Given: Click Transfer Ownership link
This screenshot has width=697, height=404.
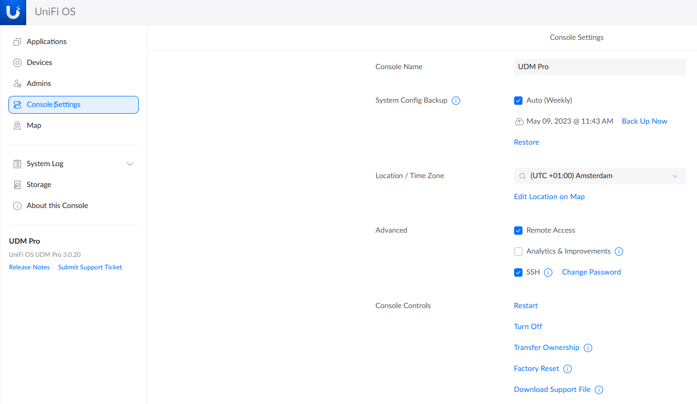Looking at the screenshot, I should coord(547,348).
